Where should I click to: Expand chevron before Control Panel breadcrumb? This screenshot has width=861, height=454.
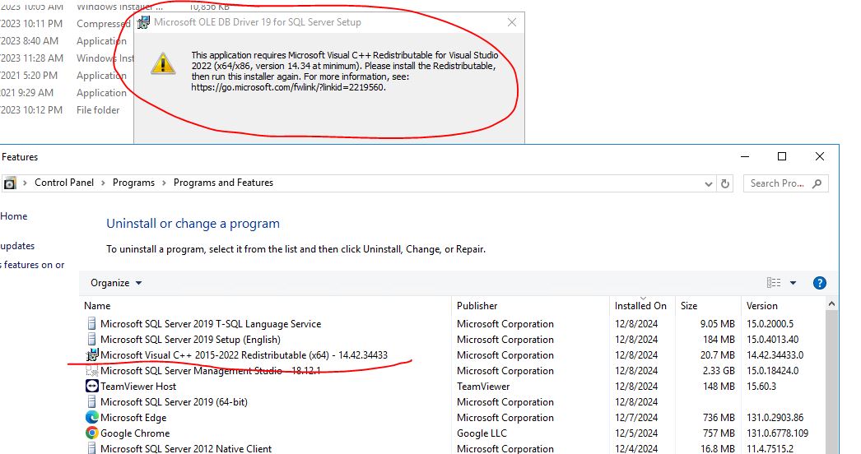[x=25, y=183]
